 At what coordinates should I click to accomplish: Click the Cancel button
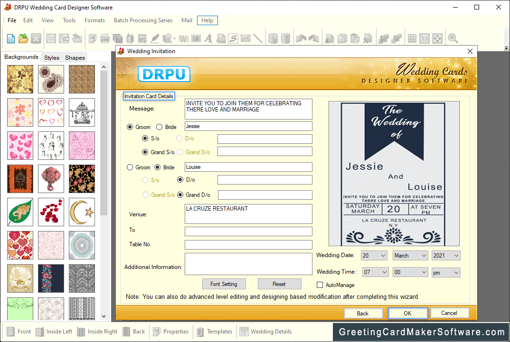click(x=449, y=313)
